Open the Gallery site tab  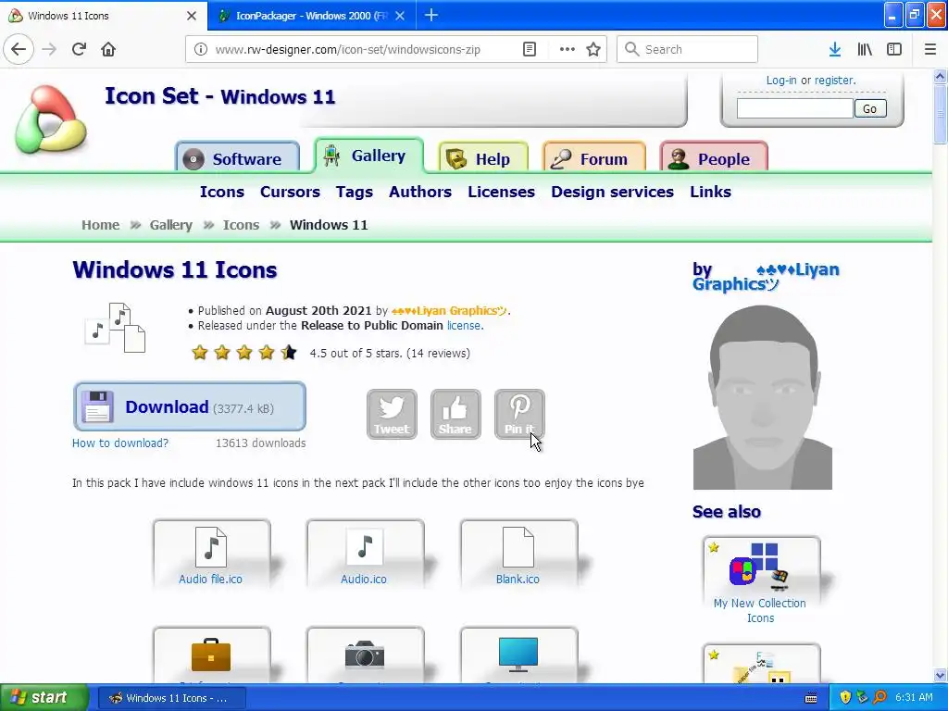(x=368, y=156)
